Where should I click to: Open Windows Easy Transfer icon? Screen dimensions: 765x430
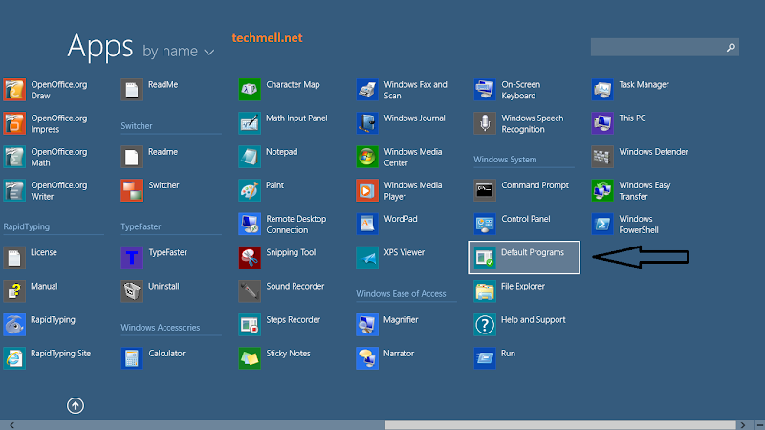[602, 190]
